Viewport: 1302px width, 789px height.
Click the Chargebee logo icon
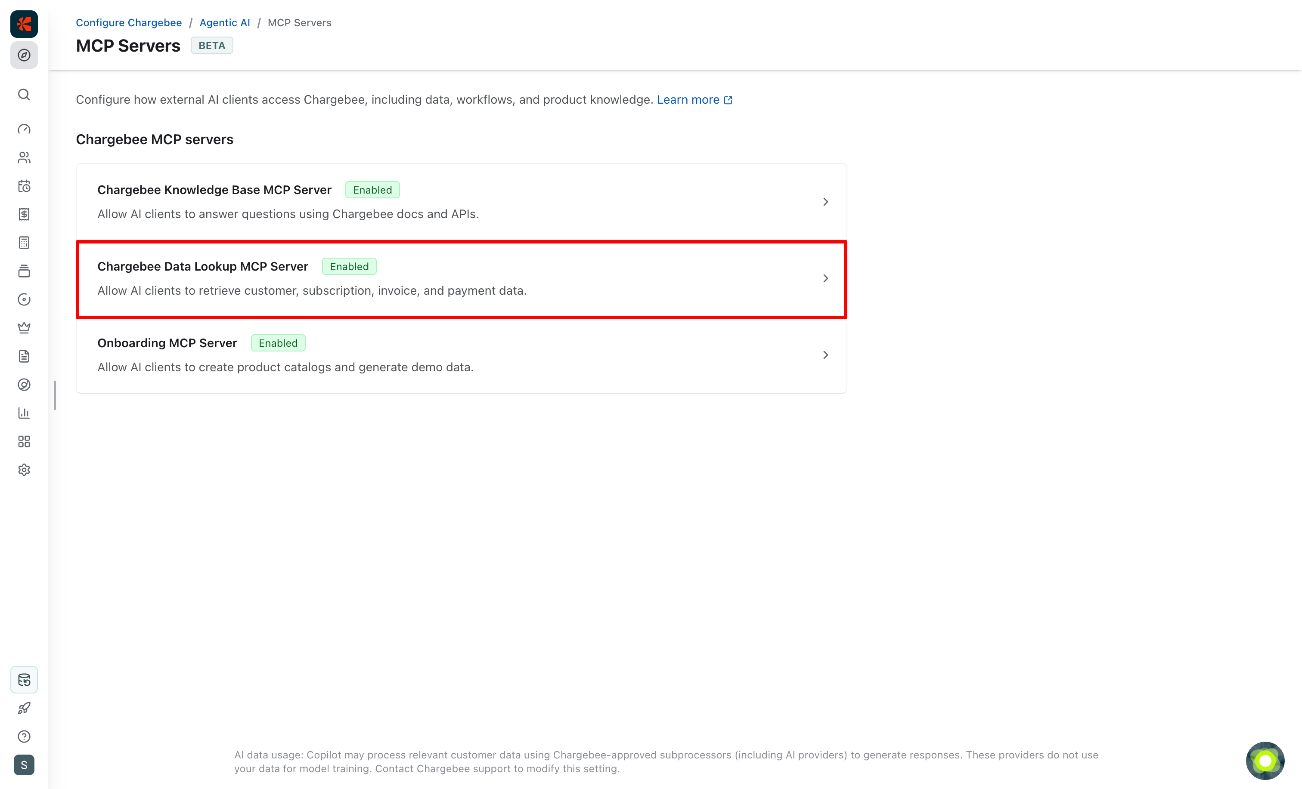click(24, 24)
